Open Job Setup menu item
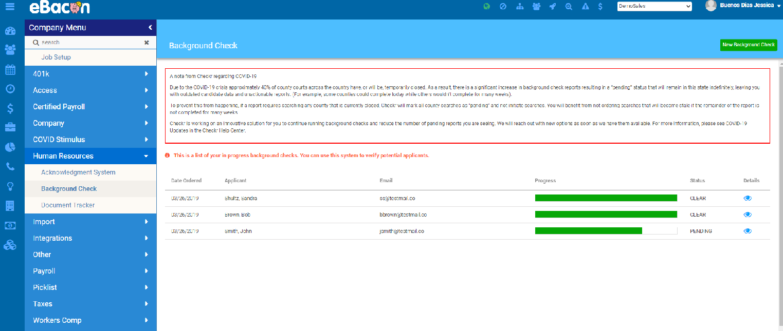783x331 pixels. (x=90, y=57)
